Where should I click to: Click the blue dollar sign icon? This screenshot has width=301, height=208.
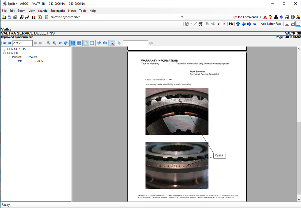(x=281, y=17)
